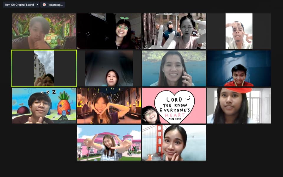Click the Recording... status label
Image resolution: width=283 pixels, height=177 pixels.
point(55,5)
